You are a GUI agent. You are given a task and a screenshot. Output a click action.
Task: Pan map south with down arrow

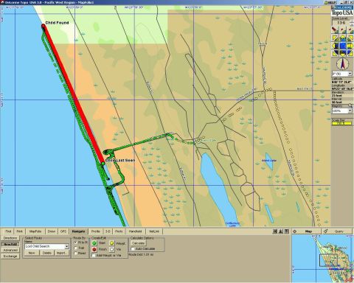(x=342, y=53)
